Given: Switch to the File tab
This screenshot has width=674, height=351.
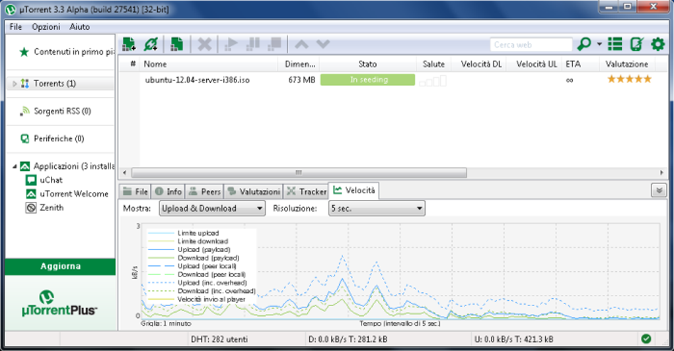Looking at the screenshot, I should pyautogui.click(x=135, y=192).
